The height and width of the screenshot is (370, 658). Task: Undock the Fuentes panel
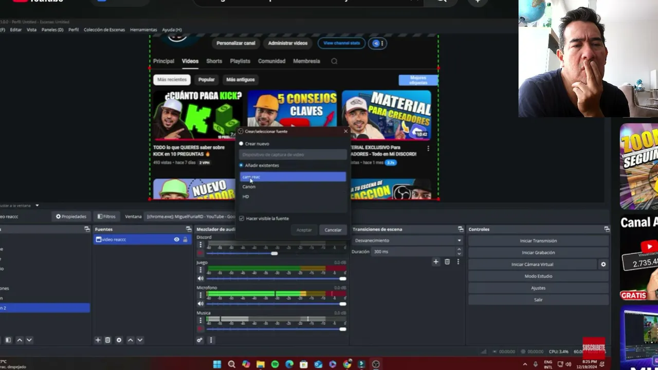pos(189,229)
